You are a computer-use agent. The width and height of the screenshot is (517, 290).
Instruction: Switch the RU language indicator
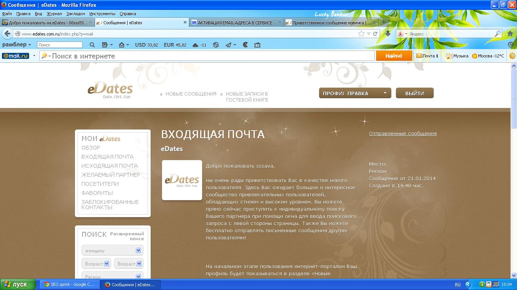[458, 285]
